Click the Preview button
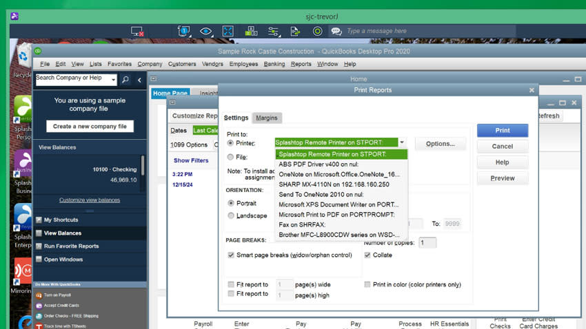Image resolution: width=586 pixels, height=329 pixels. pyautogui.click(x=502, y=178)
